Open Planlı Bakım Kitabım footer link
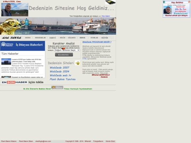Screen dimensions: 191x143 (x=9, y=141)
